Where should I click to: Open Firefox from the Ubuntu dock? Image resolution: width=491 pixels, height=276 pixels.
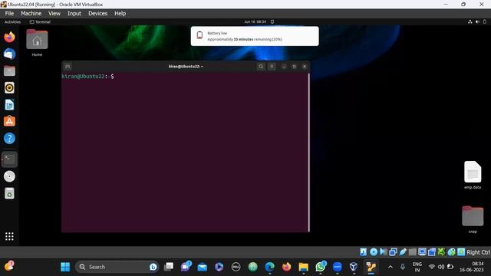[x=9, y=37]
